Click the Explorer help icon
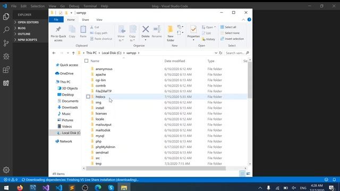This screenshot has height=191, width=340. tap(249, 20)
